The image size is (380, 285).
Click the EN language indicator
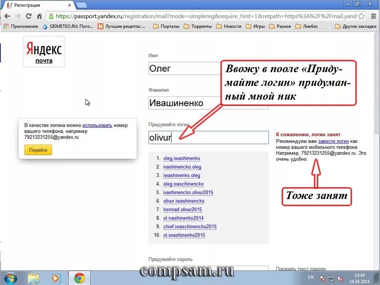tap(311, 277)
